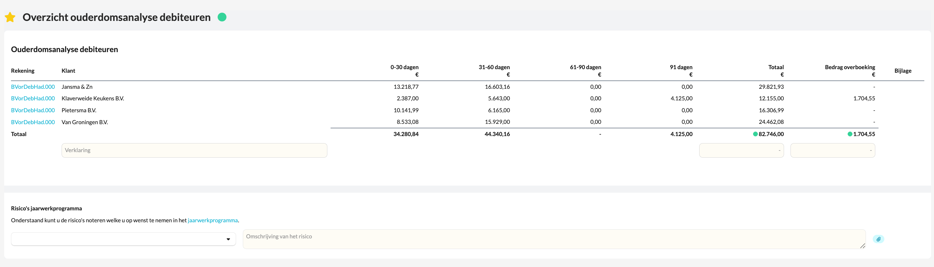Click the Klant column header

(68, 71)
